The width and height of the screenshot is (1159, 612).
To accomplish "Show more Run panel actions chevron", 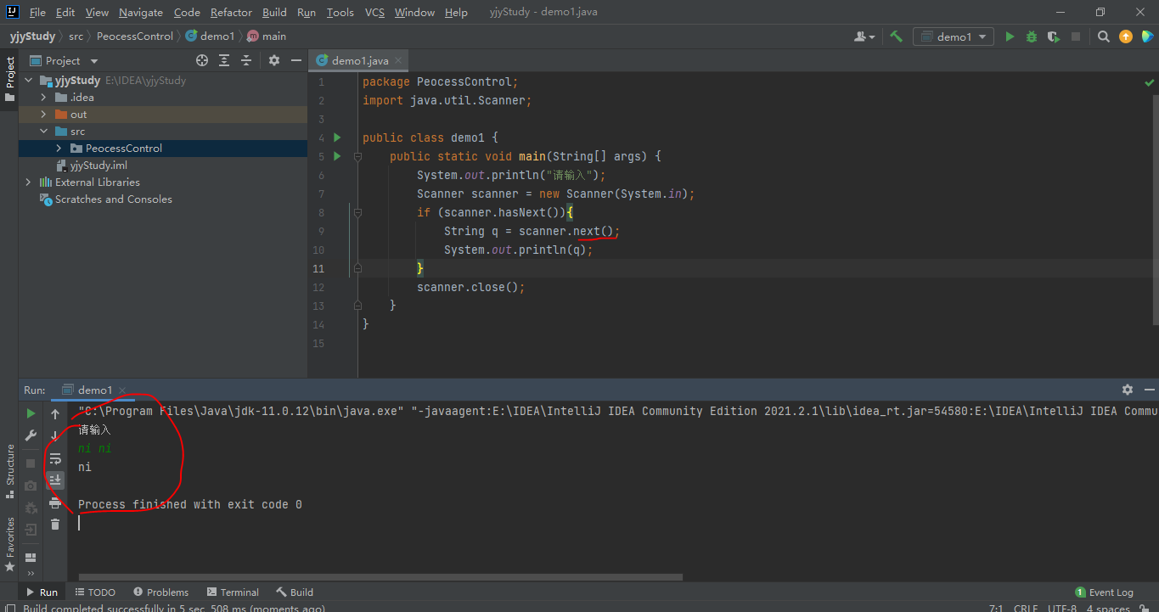I will [31, 573].
